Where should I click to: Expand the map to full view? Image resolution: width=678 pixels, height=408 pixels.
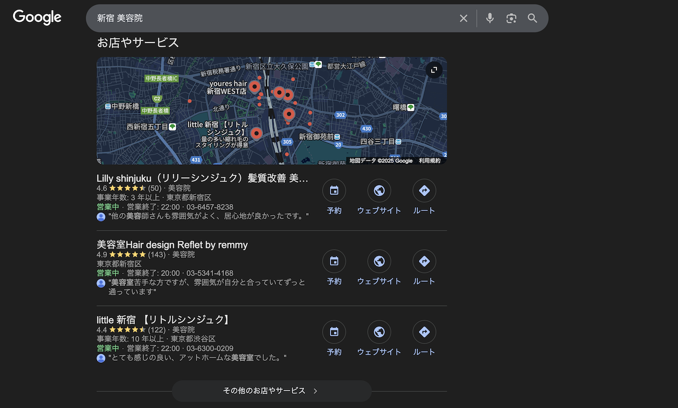[434, 70]
